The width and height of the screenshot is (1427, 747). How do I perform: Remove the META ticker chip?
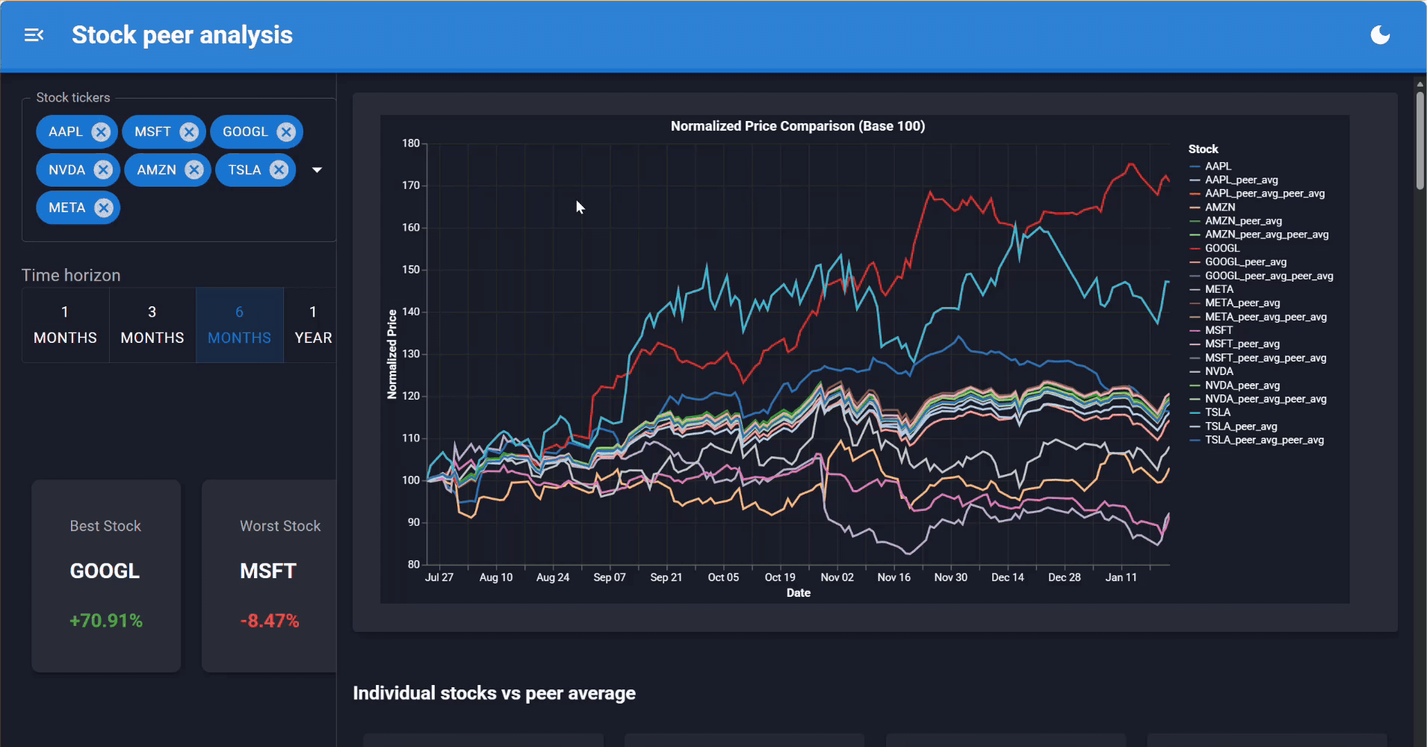coord(104,208)
